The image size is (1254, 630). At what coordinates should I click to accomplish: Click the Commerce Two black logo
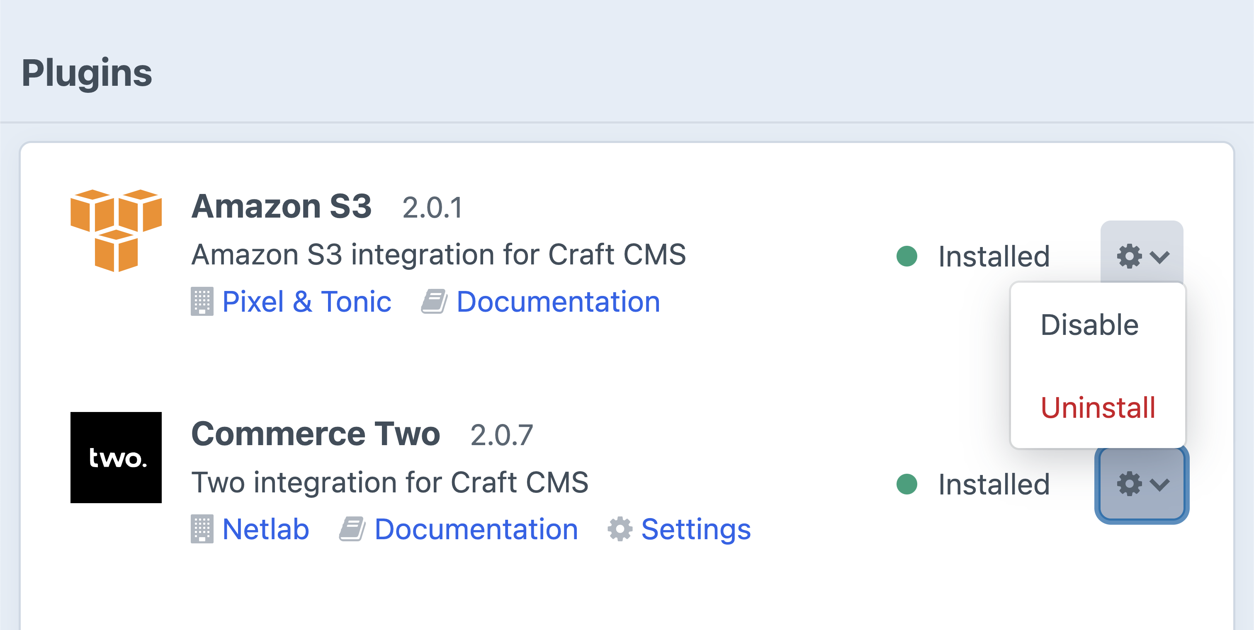pyautogui.click(x=116, y=457)
